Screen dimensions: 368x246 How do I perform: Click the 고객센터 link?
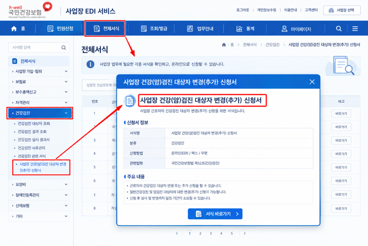click(x=311, y=10)
